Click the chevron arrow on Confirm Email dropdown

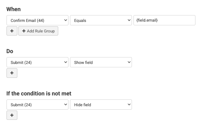pyautogui.click(x=65, y=20)
